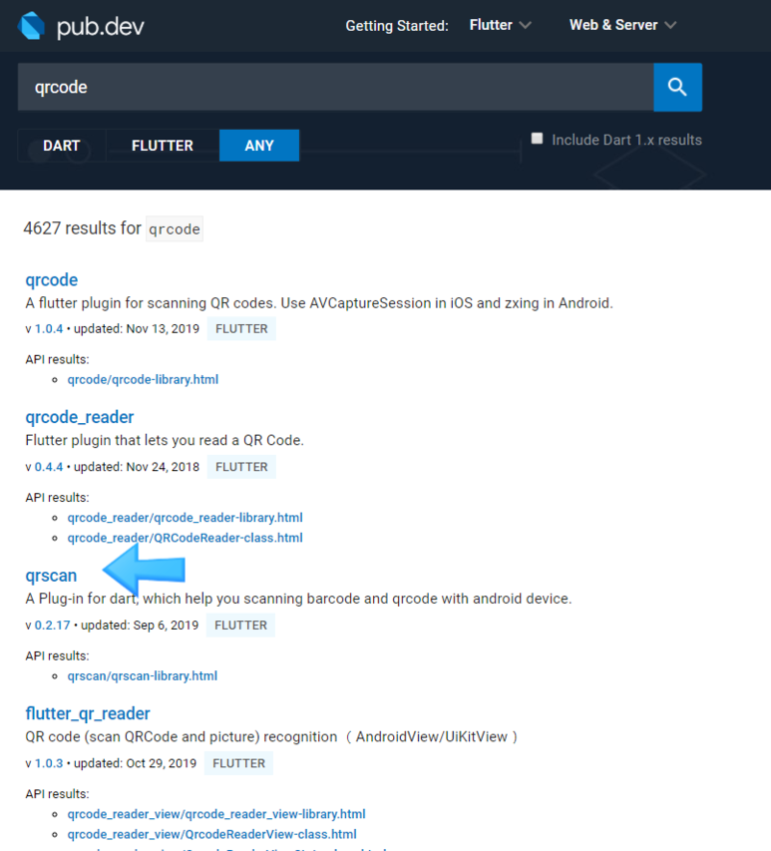
Task: Open qrcode_reader/QRCodeReader-class.html link
Action: (185, 538)
